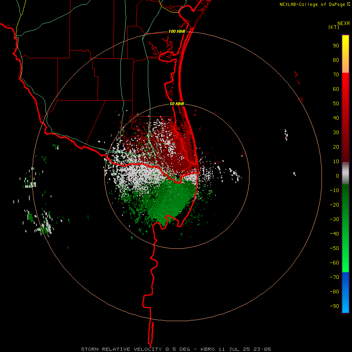Click the 0.5 DEG elevation angle text
Viewport: 352px width, 352px height.
click(178, 349)
